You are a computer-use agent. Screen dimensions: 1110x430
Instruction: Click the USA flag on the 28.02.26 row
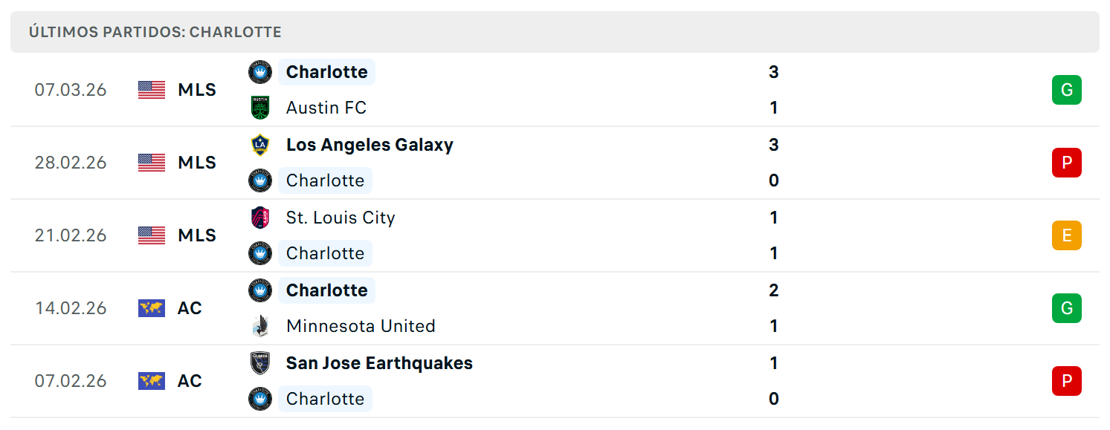(152, 163)
